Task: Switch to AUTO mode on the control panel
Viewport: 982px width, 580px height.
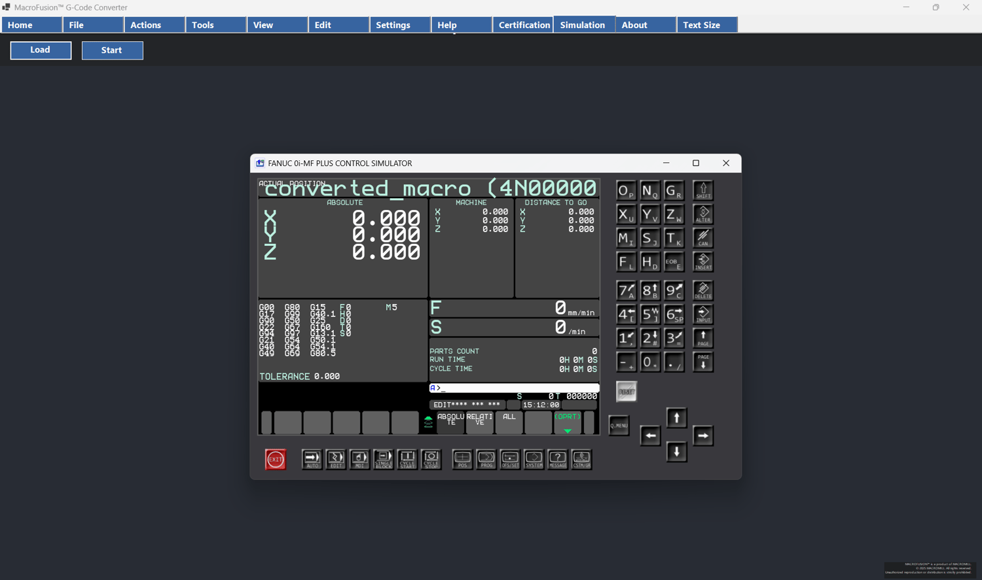Action: coord(312,459)
